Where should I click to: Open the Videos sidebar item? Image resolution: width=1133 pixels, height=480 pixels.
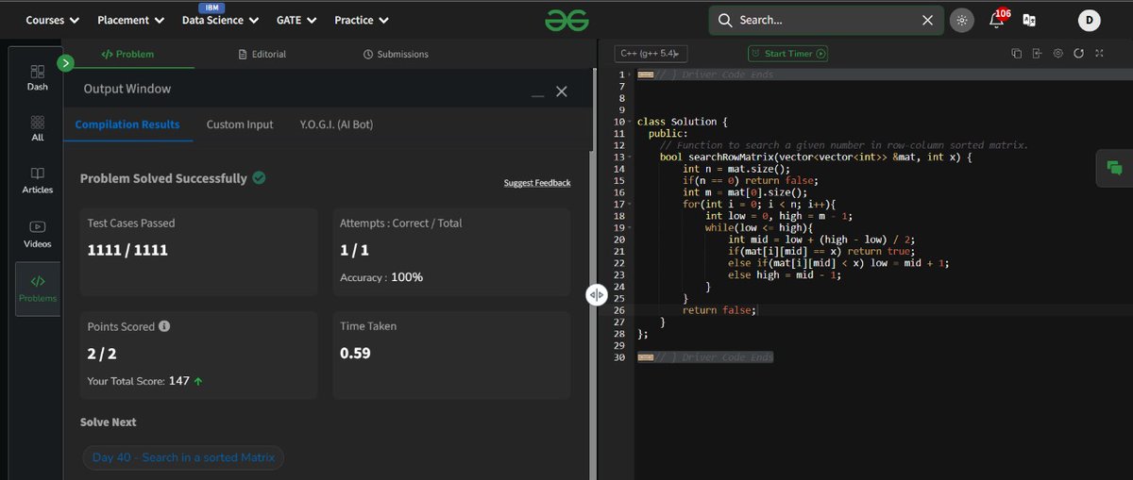click(x=38, y=234)
